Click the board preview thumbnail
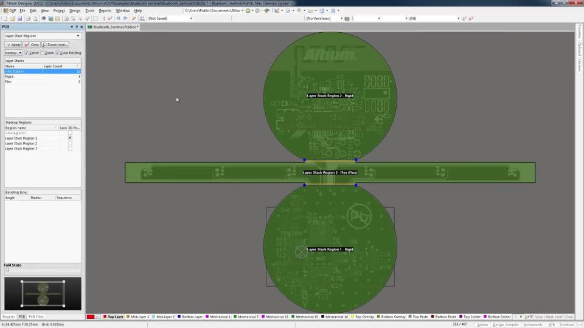Screen dimensions: 584x328 (43, 293)
